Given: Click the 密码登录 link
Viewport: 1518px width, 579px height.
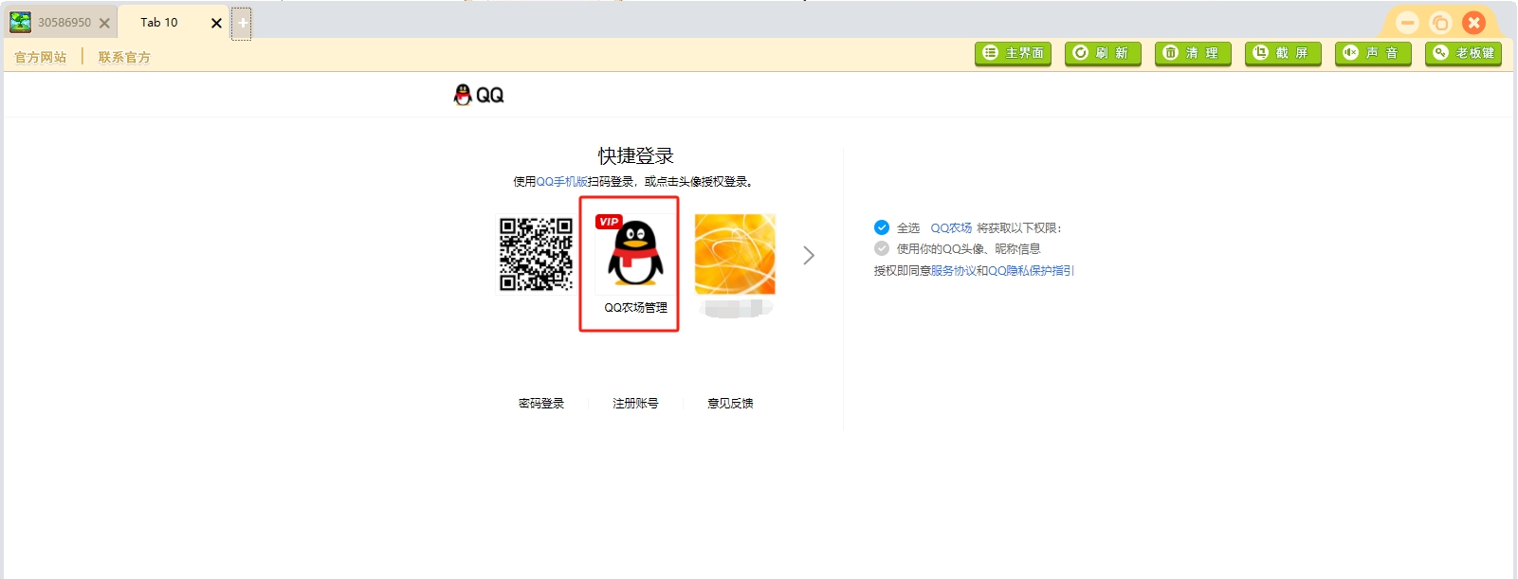Looking at the screenshot, I should [x=541, y=404].
